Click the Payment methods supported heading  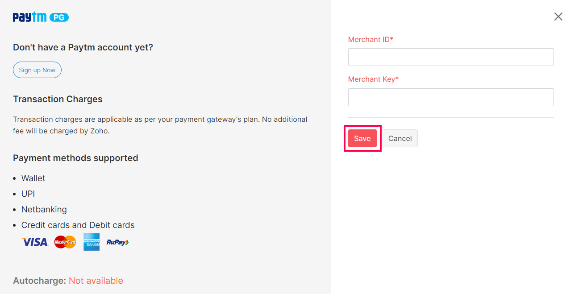75,158
